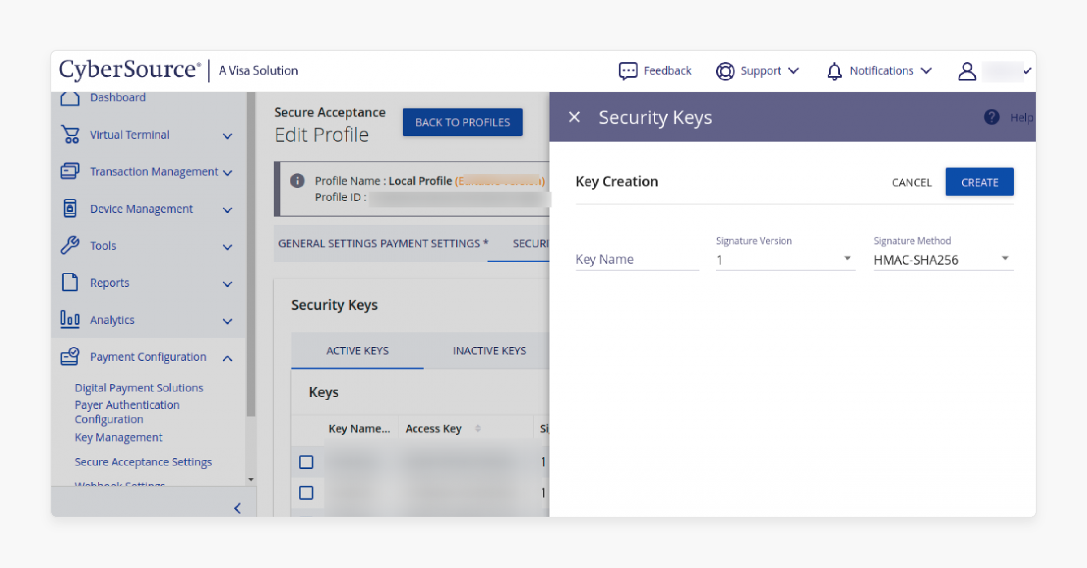Tick the second key row checkbox
1087x568 pixels.
[x=306, y=493]
